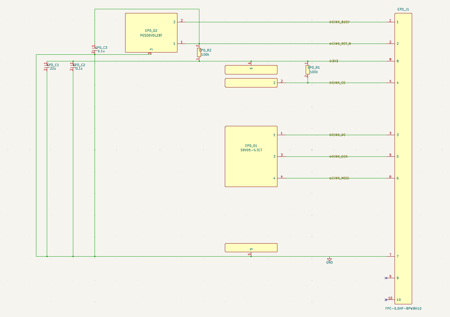Click the EINK_SCK net label
Viewport: 450px width, 317px height.
[339, 156]
